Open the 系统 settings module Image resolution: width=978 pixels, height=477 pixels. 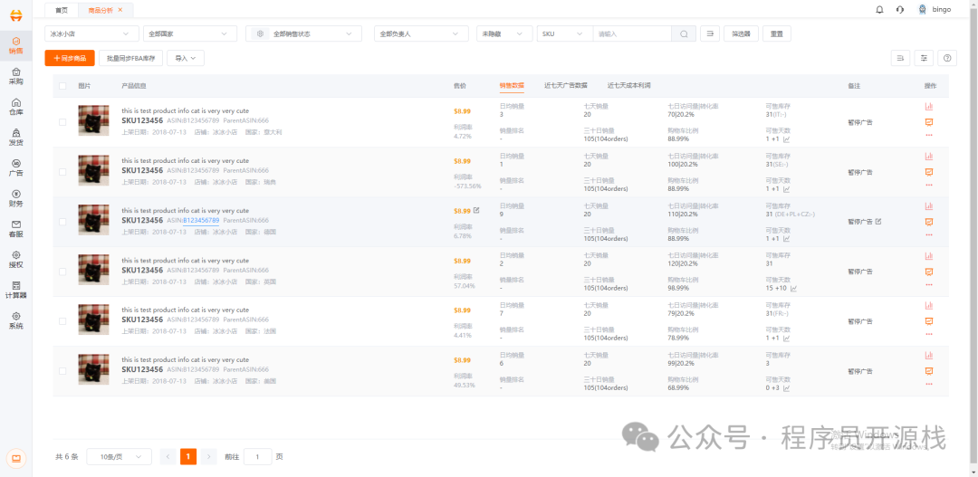16,320
